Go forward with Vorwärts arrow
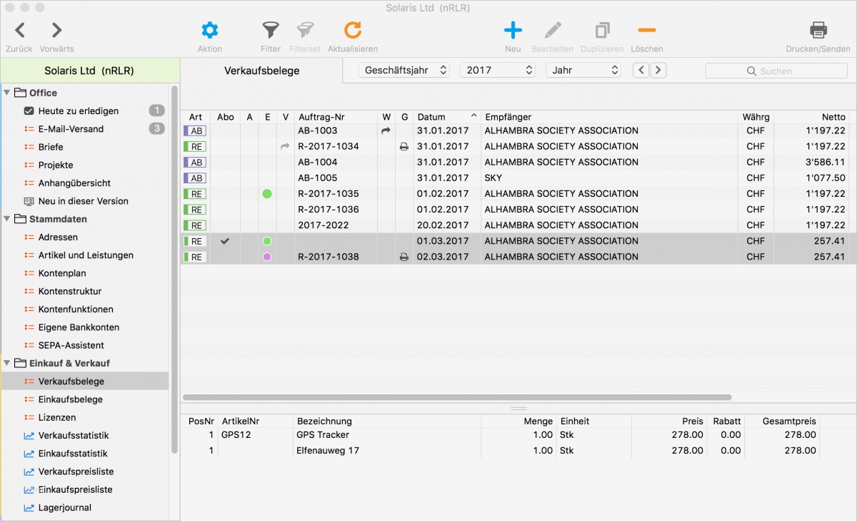 (56, 31)
